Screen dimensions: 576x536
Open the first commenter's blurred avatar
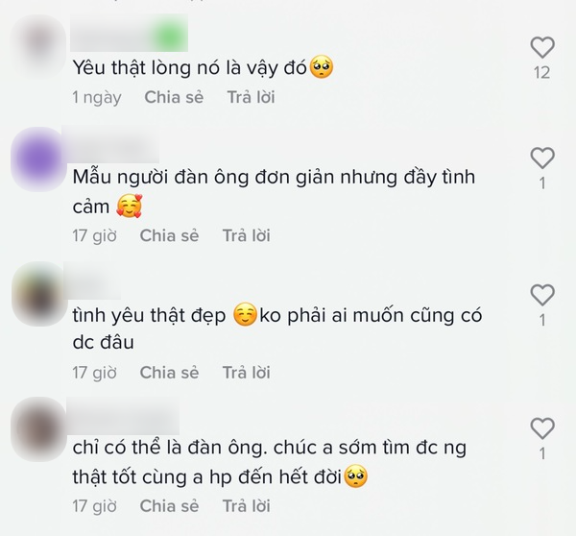point(38,47)
